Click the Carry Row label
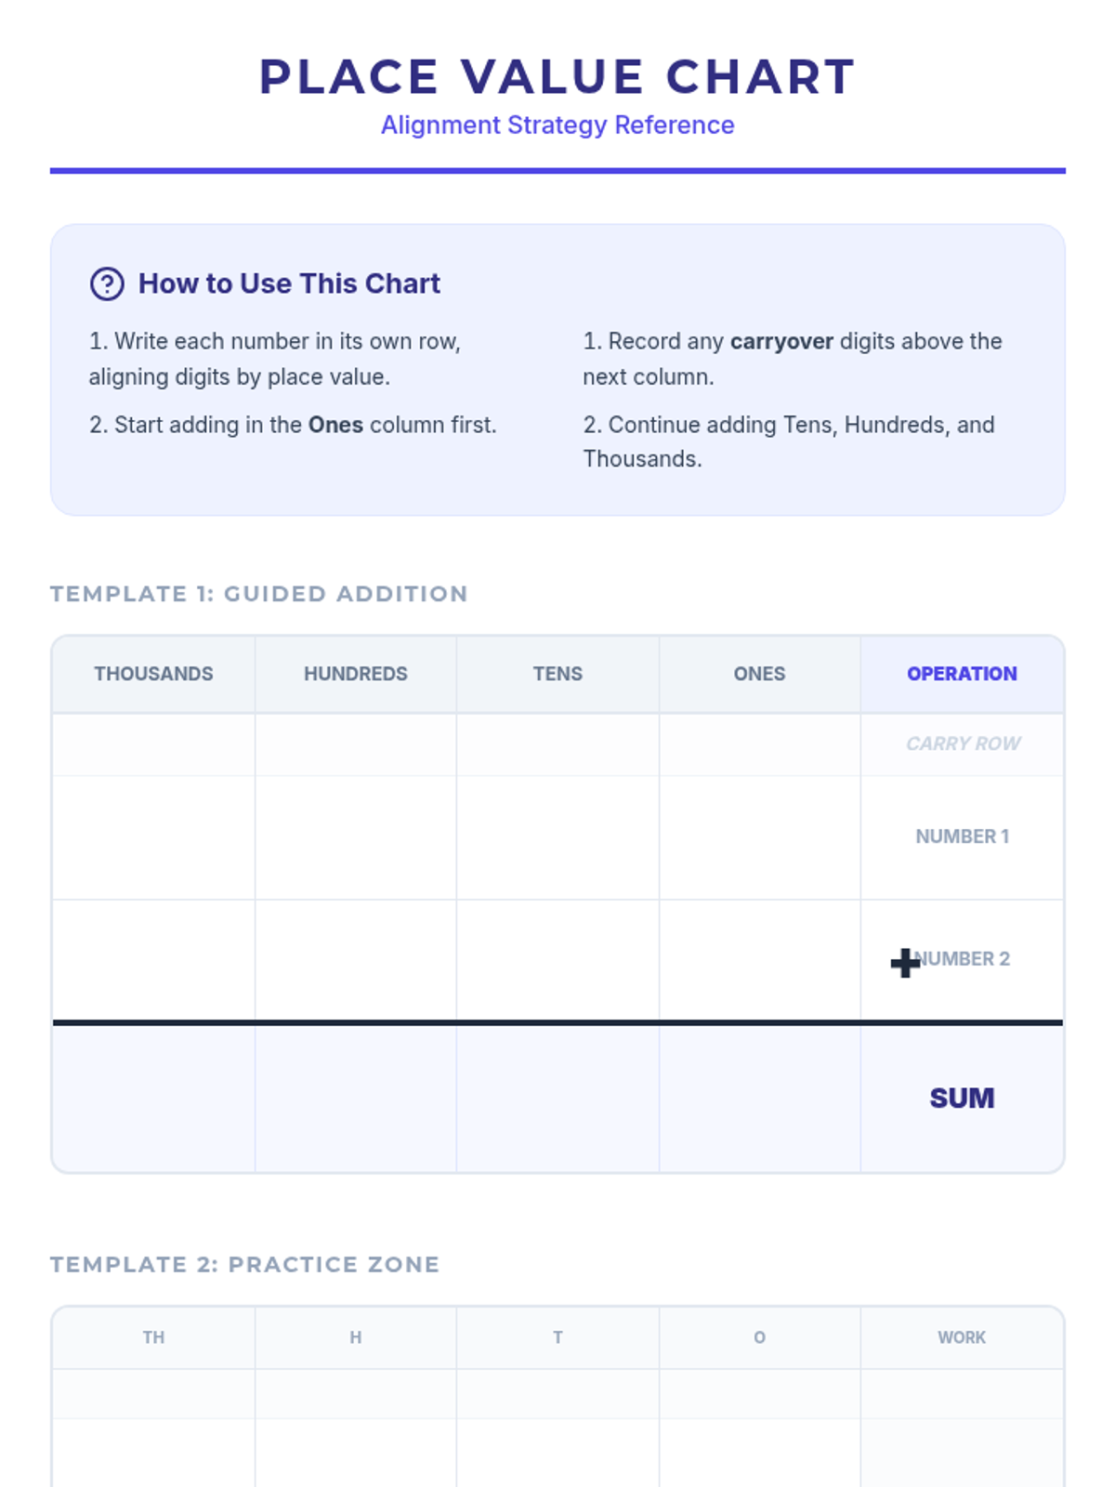Image resolution: width=1115 pixels, height=1487 pixels. [963, 743]
